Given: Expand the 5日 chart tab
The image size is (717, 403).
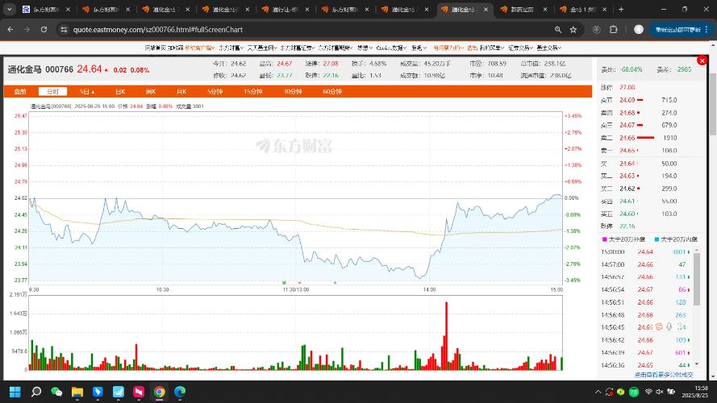Looking at the screenshot, I should [87, 91].
